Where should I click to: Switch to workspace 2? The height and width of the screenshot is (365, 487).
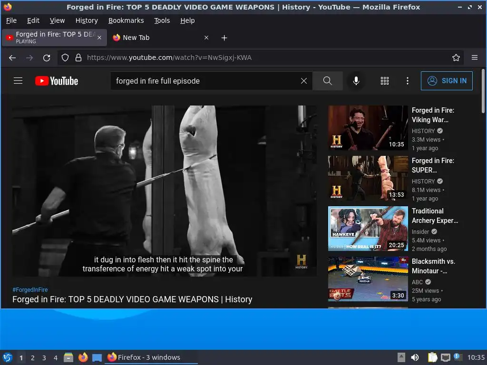(x=33, y=358)
